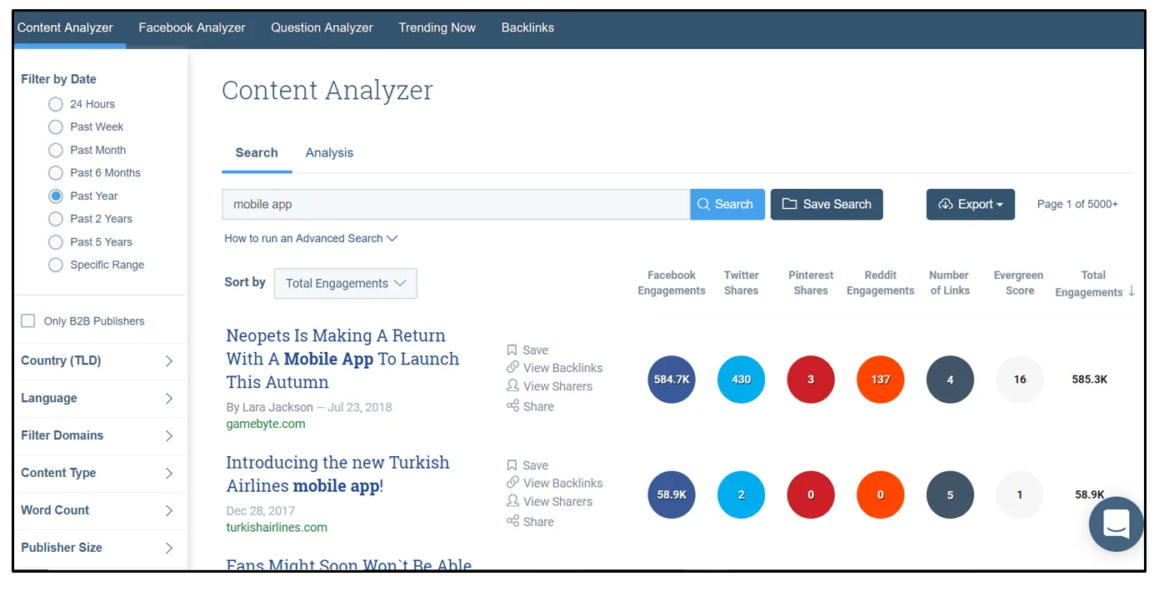The image size is (1169, 596).
Task: Click the Save Search button
Action: (827, 204)
